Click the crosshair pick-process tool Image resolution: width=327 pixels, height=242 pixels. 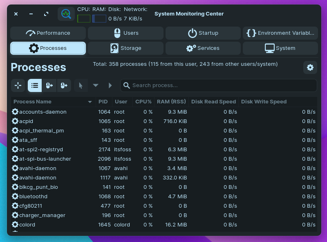pyautogui.click(x=18, y=85)
